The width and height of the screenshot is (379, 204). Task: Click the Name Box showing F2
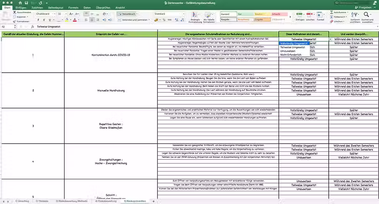point(7,27)
